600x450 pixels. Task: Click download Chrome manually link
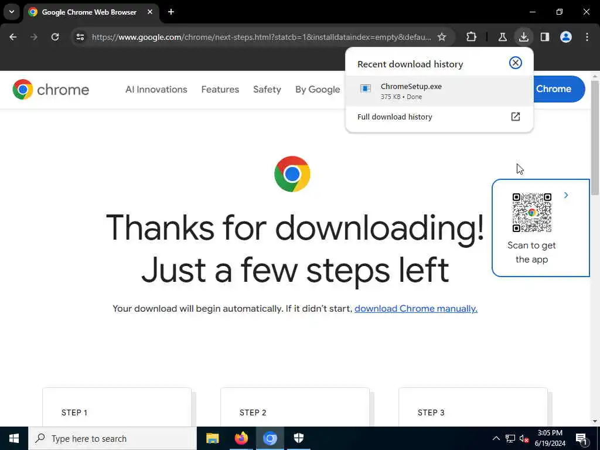click(x=416, y=308)
